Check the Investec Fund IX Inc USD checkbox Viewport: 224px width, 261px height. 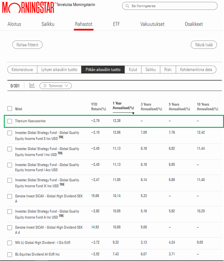(x=10, y=180)
